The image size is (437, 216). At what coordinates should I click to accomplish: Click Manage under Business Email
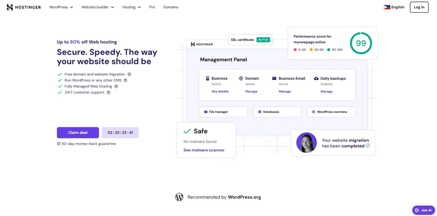coord(285,91)
